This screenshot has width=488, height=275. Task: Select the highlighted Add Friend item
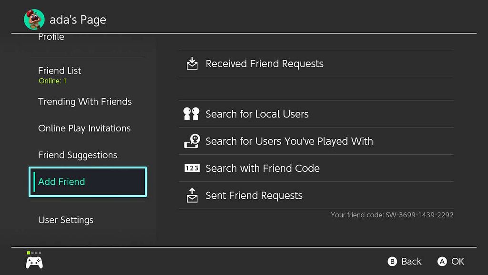tap(88, 182)
